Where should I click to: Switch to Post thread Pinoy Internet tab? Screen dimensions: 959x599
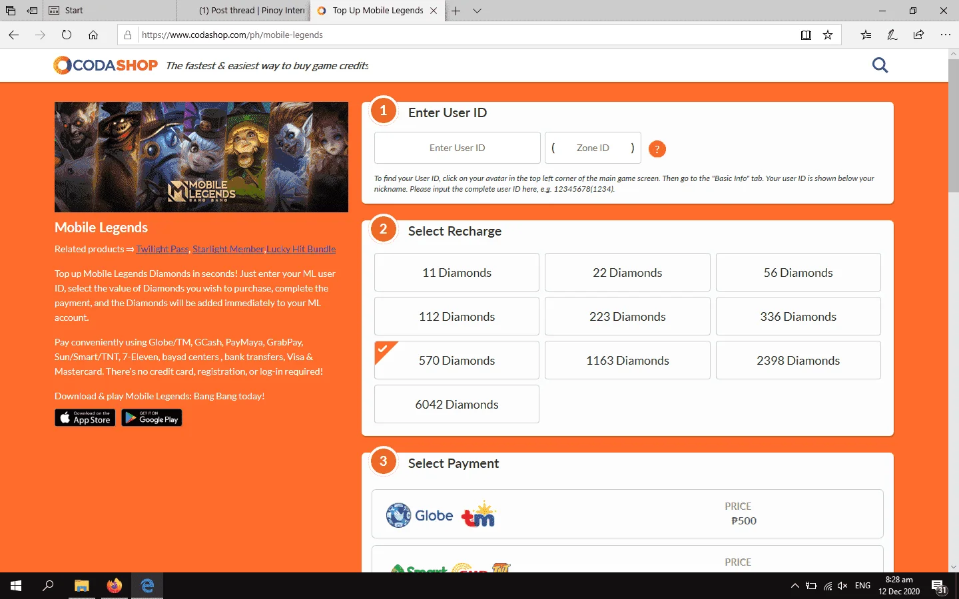[244, 11]
